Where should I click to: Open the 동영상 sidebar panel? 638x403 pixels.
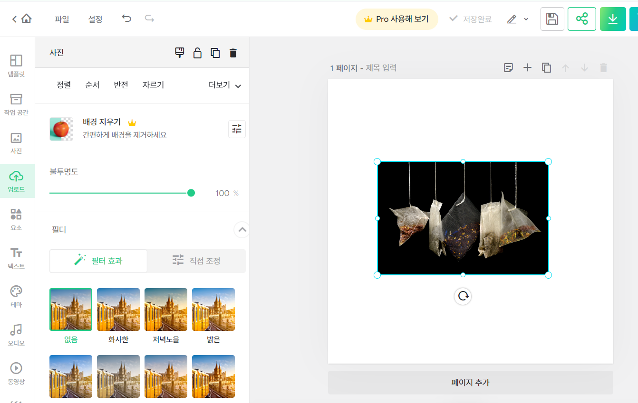[x=17, y=373]
